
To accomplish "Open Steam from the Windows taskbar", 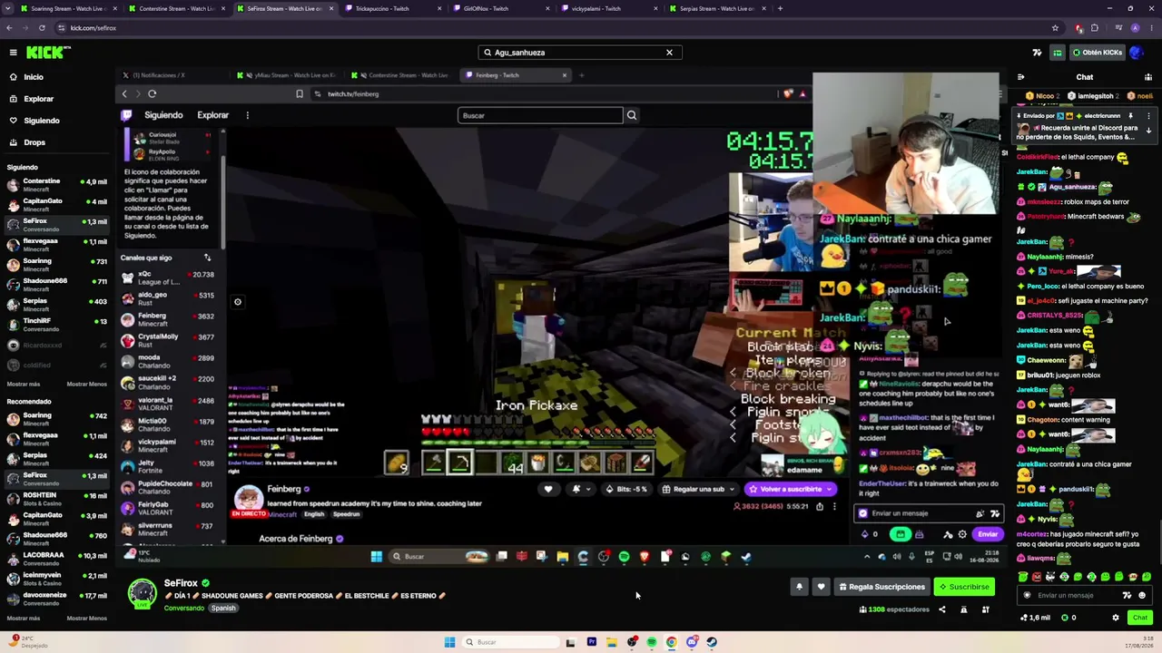I will coord(712,642).
